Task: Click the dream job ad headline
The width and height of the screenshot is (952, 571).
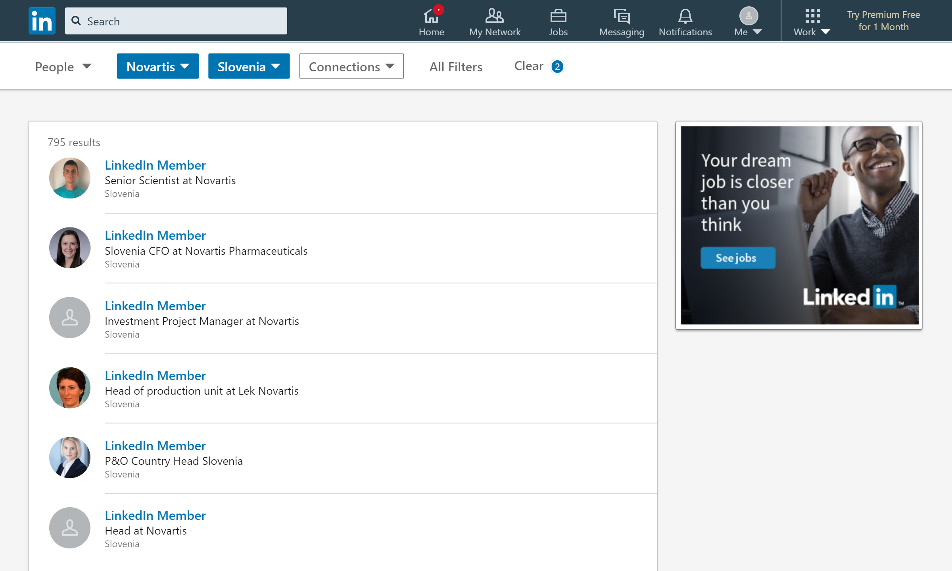Action: (747, 192)
